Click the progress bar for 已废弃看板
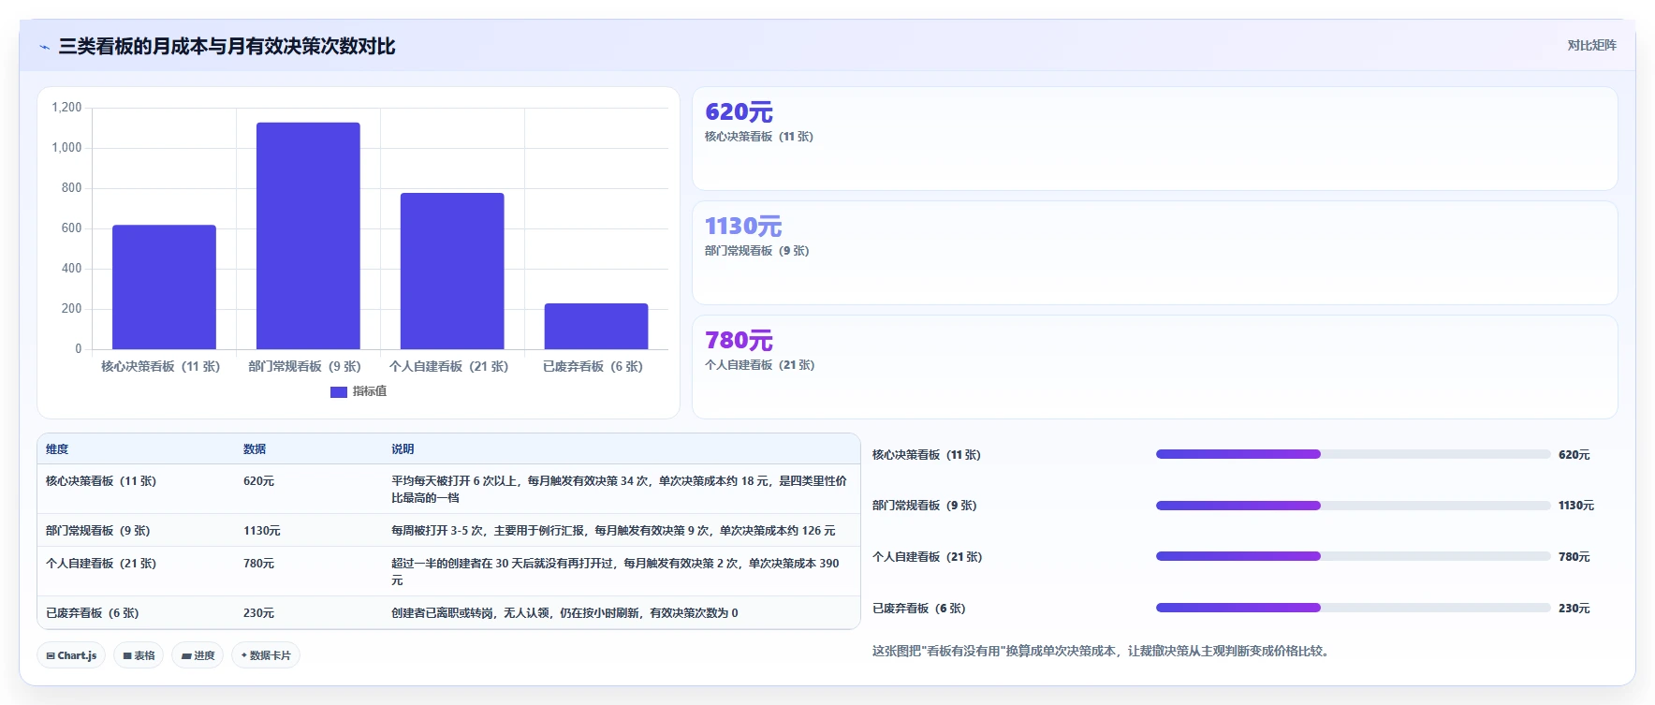The image size is (1655, 705). pyautogui.click(x=1353, y=608)
